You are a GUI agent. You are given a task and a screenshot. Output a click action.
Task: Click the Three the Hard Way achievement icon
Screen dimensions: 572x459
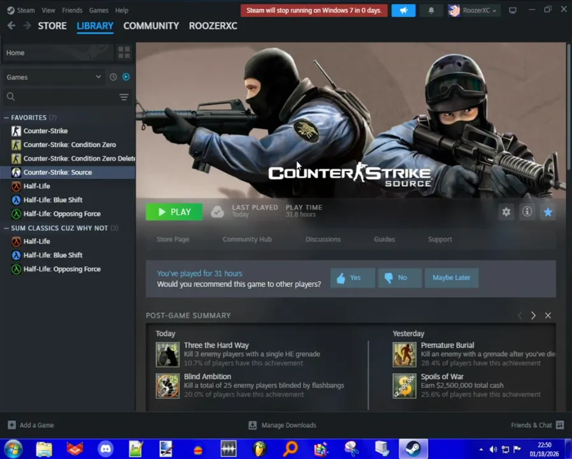pos(168,354)
